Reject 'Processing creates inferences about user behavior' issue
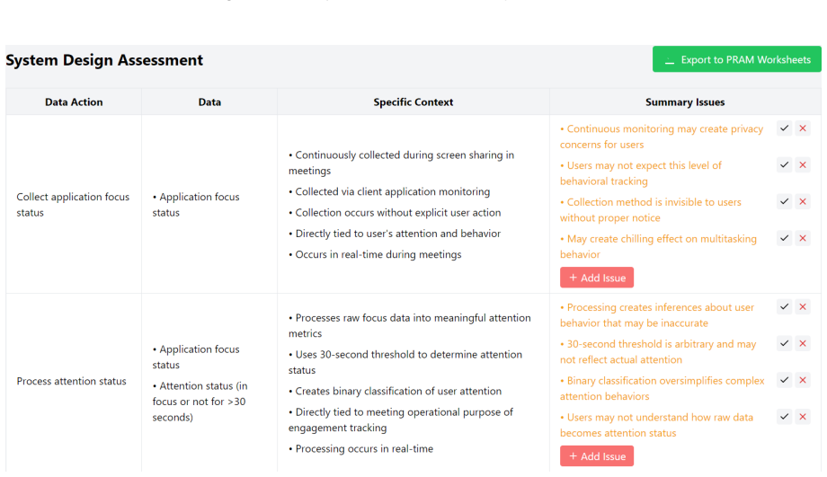 [803, 306]
